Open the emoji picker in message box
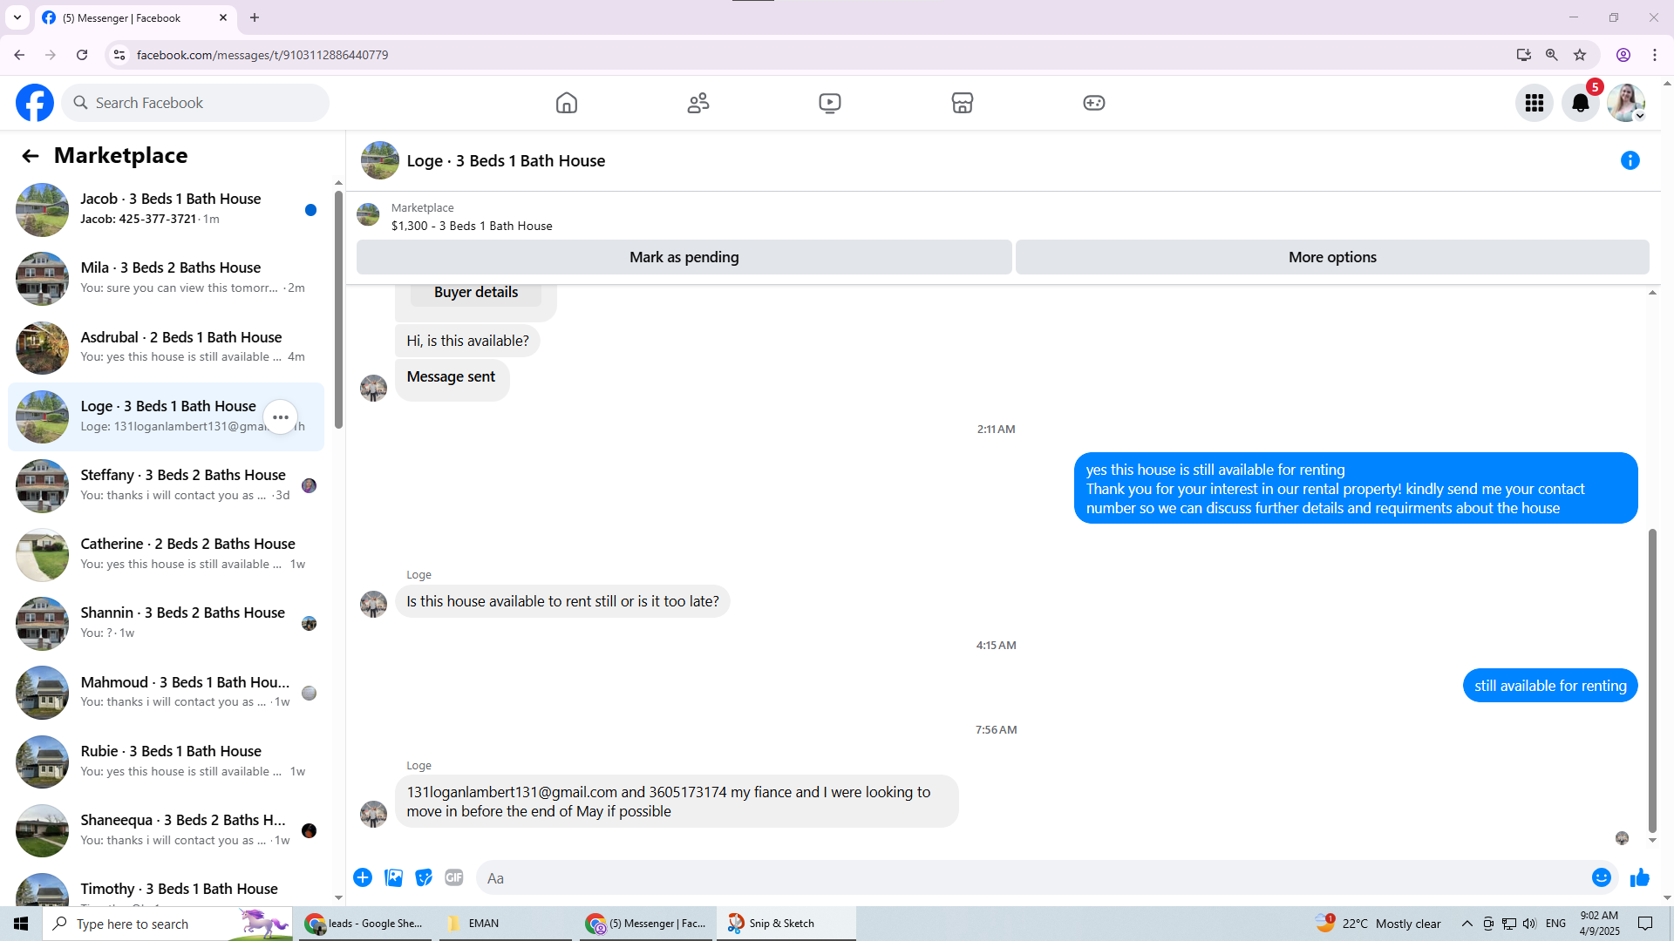This screenshot has width=1674, height=941. tap(1602, 877)
